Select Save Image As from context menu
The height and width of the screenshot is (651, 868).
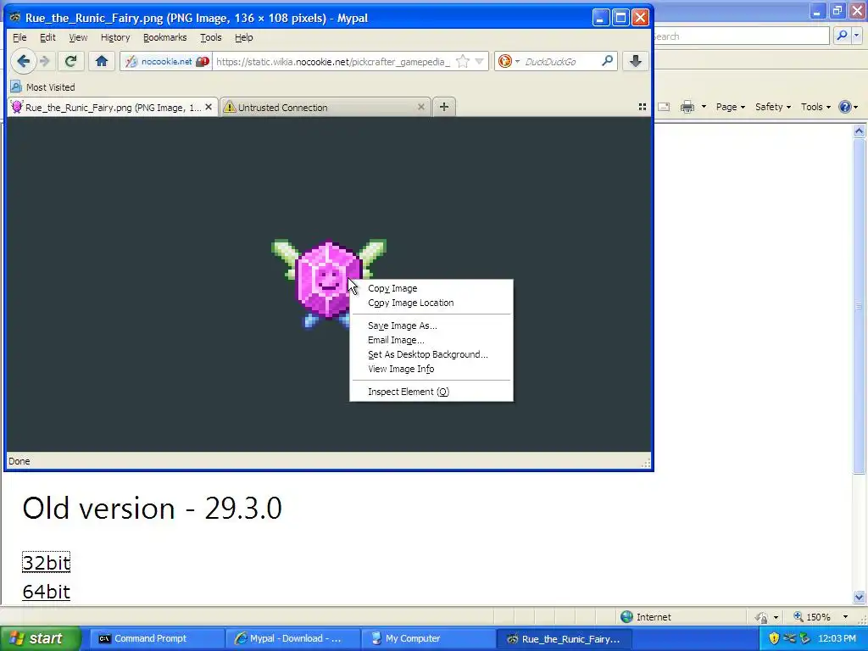point(431,325)
